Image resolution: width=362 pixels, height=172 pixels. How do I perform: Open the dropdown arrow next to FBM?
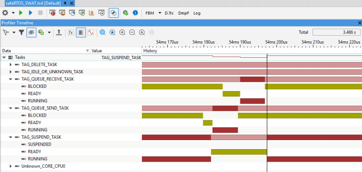(x=160, y=13)
